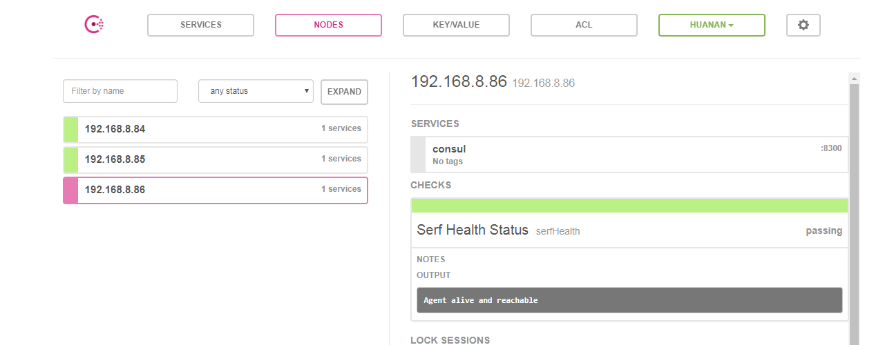This screenshot has width=894, height=345.
Task: Open the consul service entry
Action: (629, 155)
